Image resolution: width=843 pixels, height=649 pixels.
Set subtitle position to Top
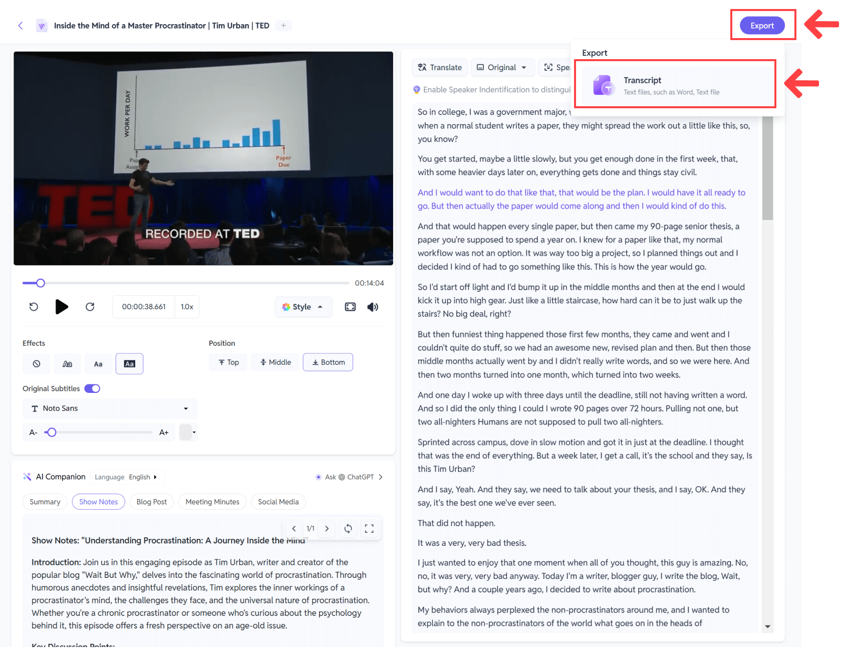pos(228,362)
